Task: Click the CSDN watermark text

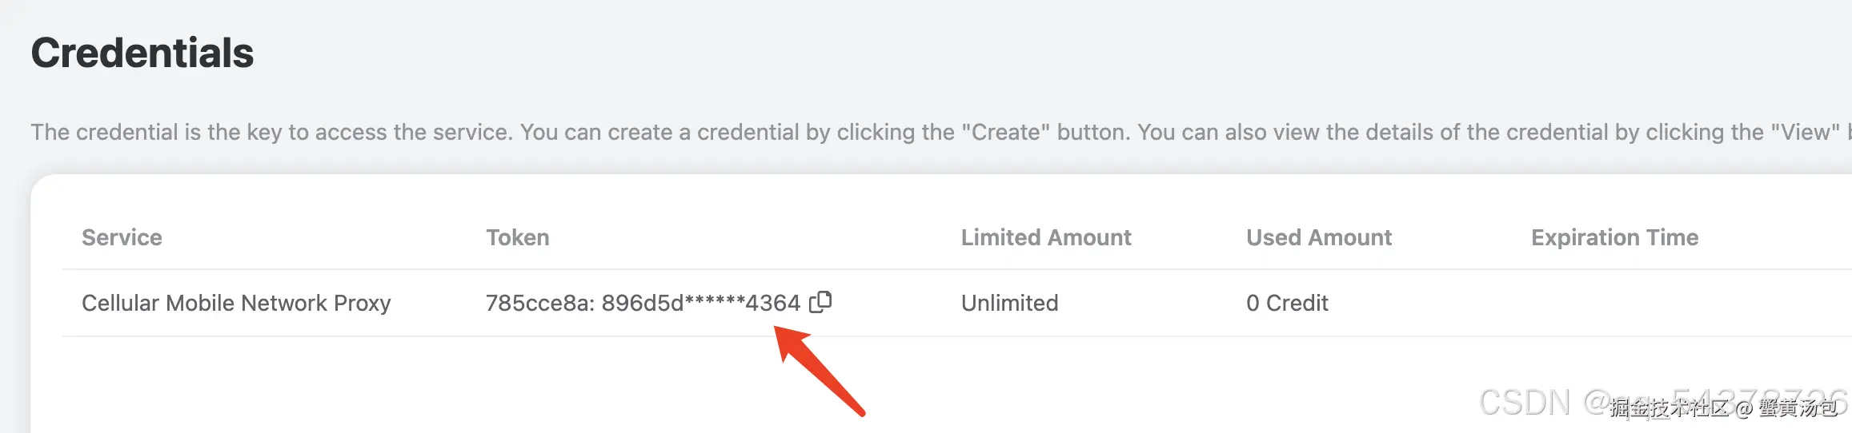Action: point(1524,403)
